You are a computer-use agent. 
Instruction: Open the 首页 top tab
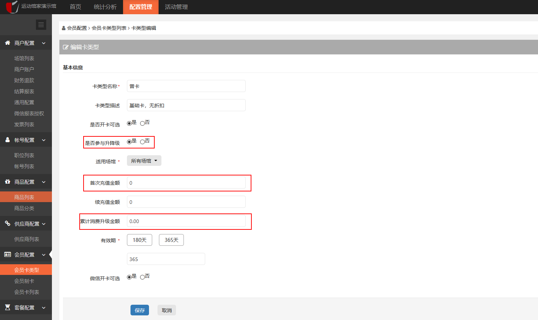[75, 7]
